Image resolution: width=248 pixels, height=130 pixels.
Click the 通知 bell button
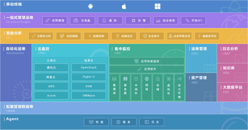pos(110,20)
